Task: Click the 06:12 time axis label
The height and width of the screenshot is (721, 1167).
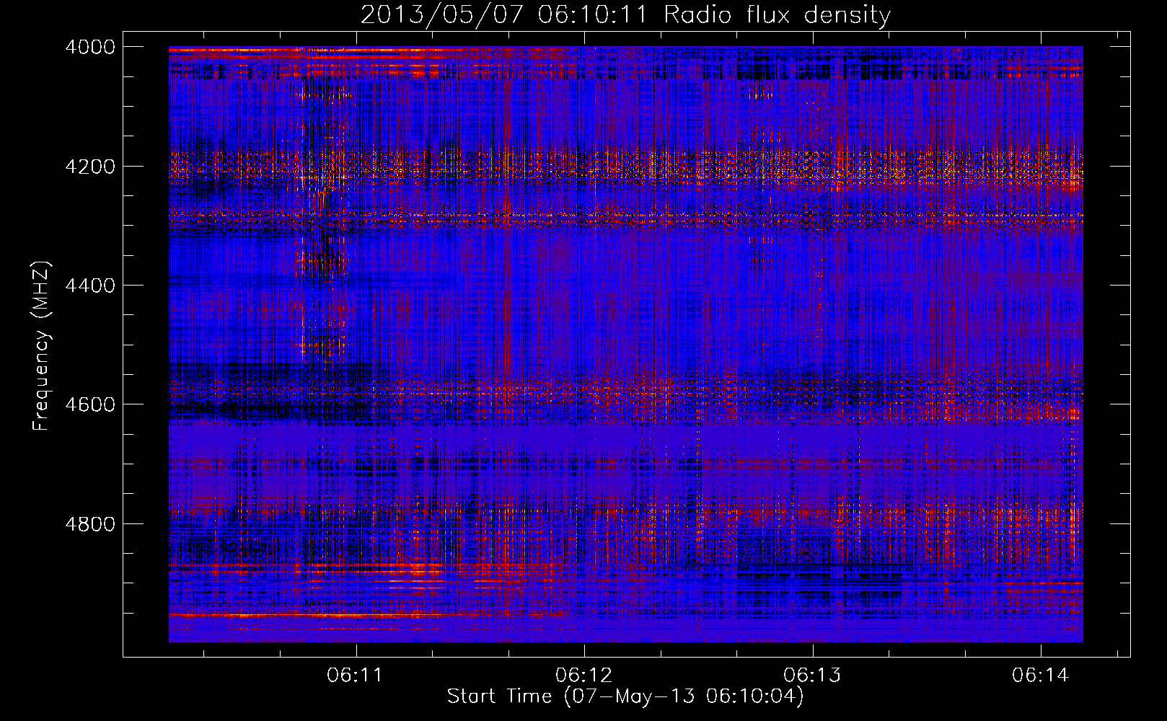Action: (x=583, y=676)
